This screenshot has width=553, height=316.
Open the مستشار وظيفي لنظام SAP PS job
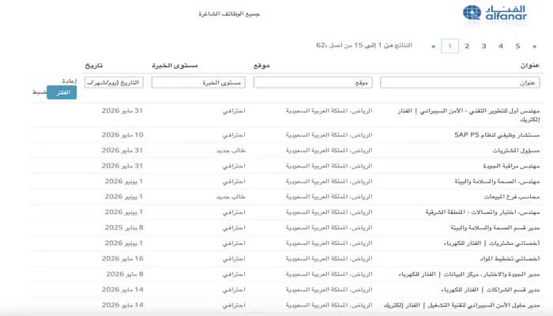tap(497, 135)
